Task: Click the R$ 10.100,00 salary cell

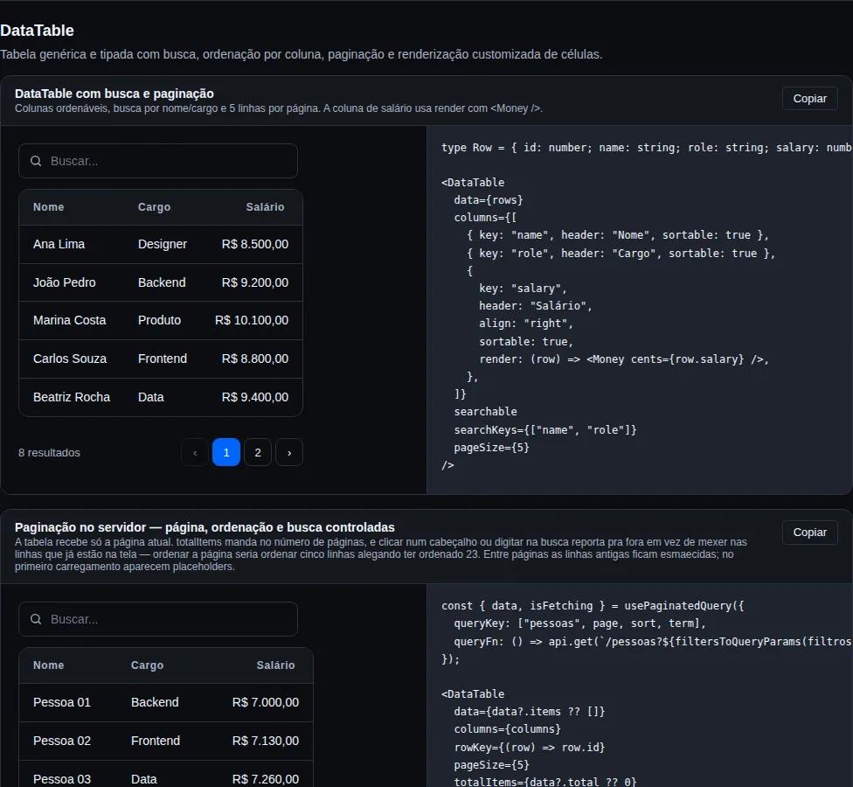Action: 252,320
